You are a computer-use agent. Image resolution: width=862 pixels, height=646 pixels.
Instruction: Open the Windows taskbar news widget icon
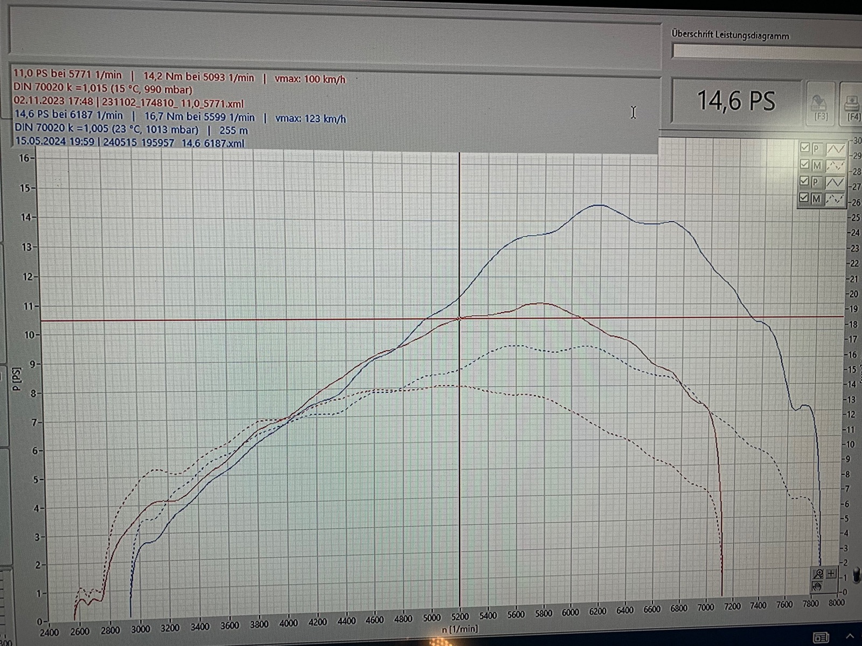tap(821, 638)
